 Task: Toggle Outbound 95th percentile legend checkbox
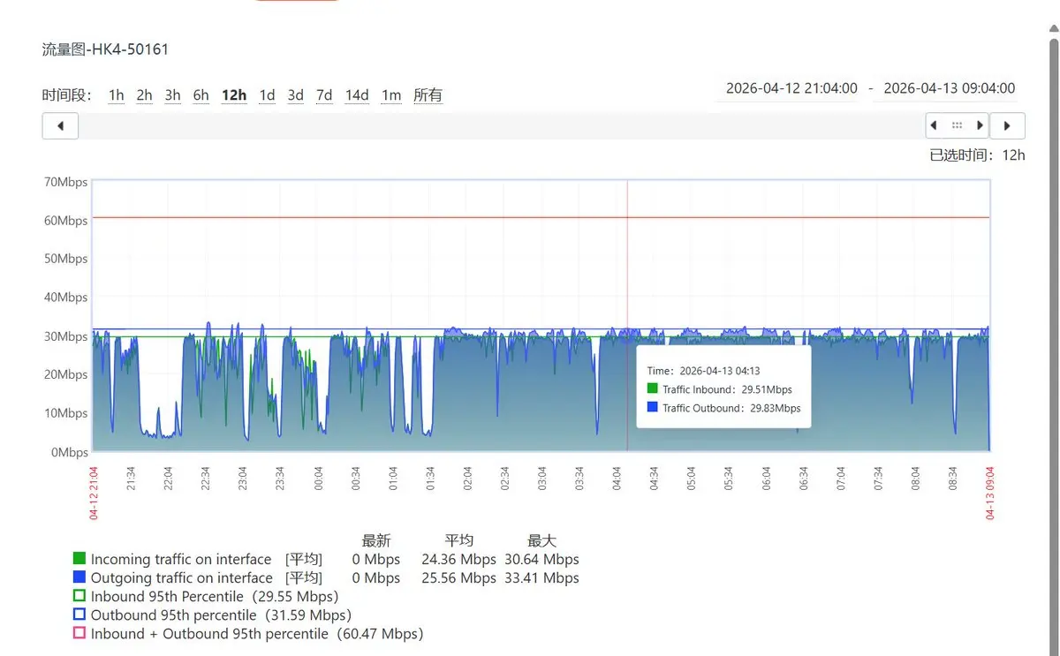[79, 615]
